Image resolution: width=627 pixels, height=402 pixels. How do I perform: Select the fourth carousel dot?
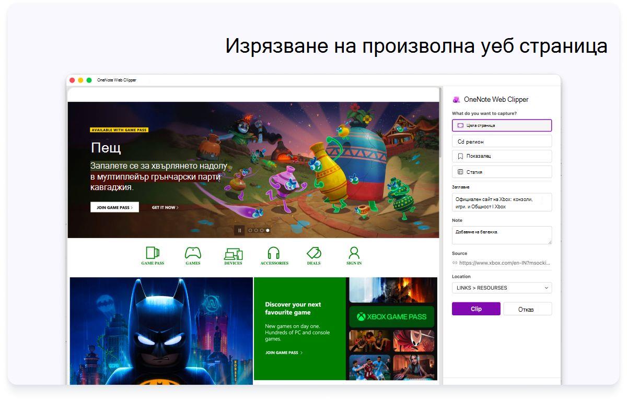point(268,230)
